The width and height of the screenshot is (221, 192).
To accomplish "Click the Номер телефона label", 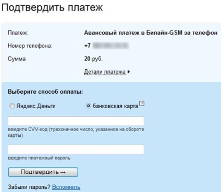I will coord(30,46).
